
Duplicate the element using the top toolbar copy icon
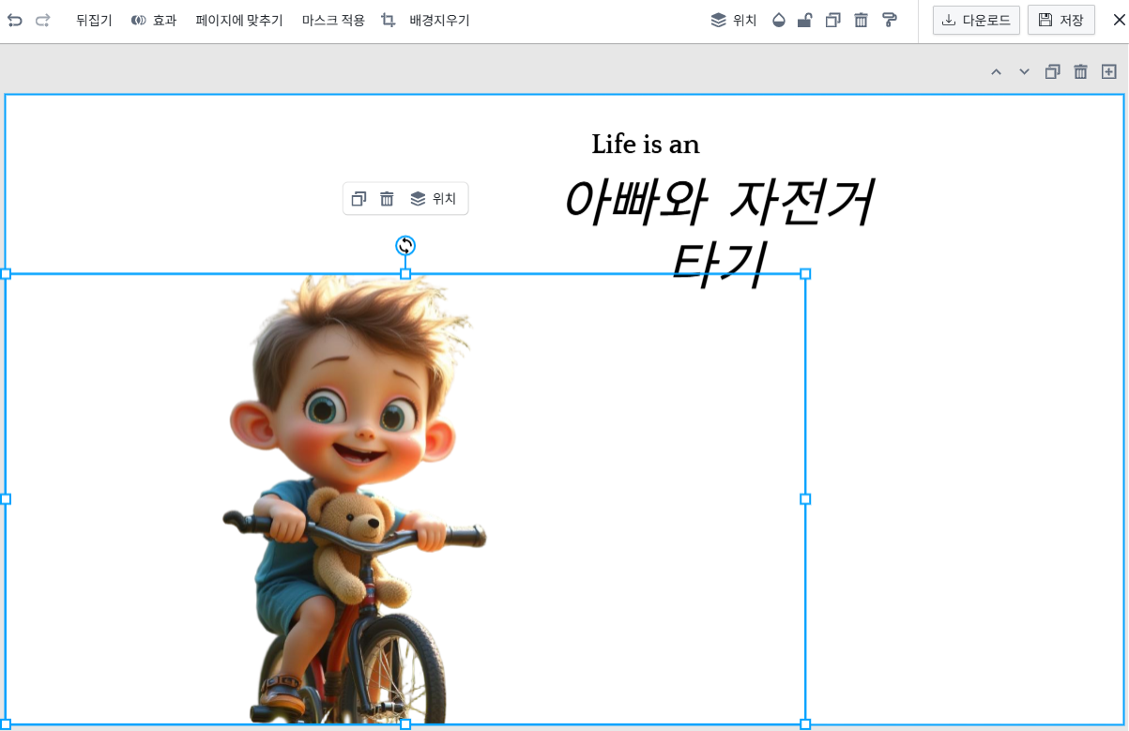coord(832,20)
